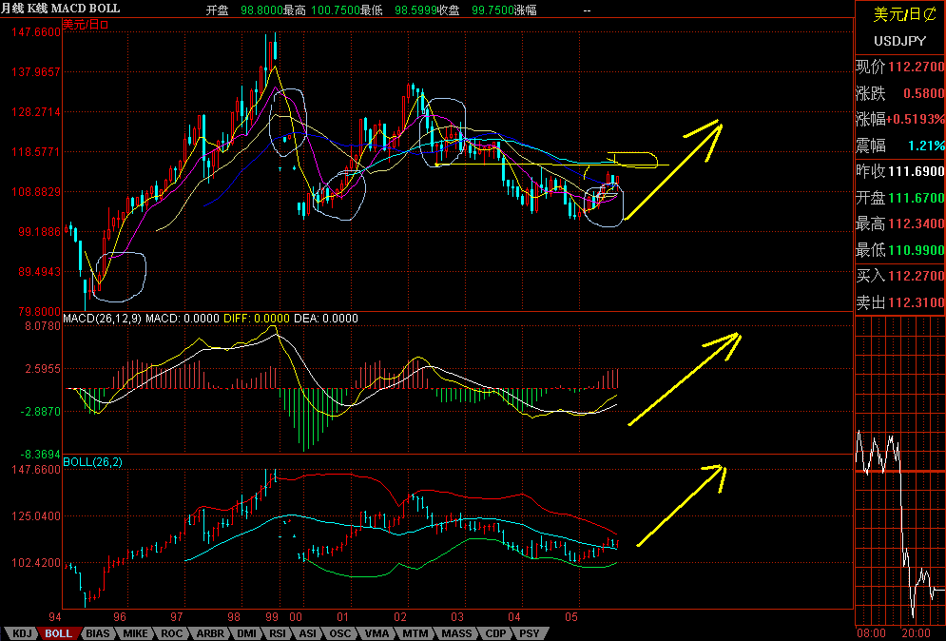Screen dimensions: 946x641
Task: Click the DIFF: 0.0000 value
Action: pyautogui.click(x=257, y=318)
